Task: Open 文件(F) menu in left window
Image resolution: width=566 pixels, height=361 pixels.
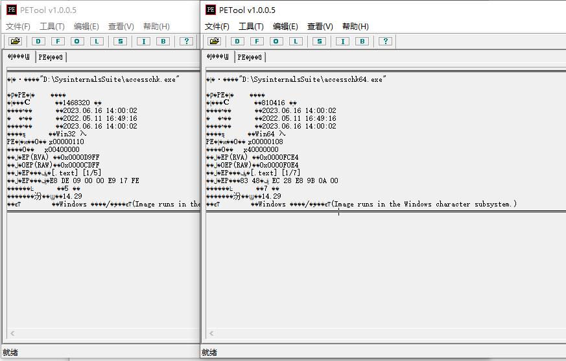Action: click(x=18, y=27)
